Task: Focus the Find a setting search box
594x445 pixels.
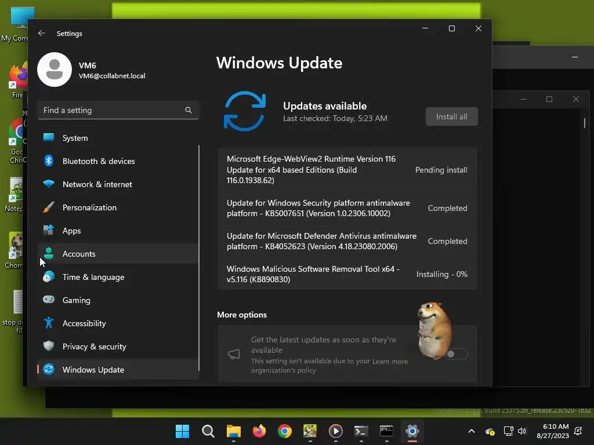Action: coord(118,110)
